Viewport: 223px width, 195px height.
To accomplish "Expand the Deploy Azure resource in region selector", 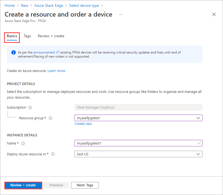I will pyautogui.click(x=199, y=154).
